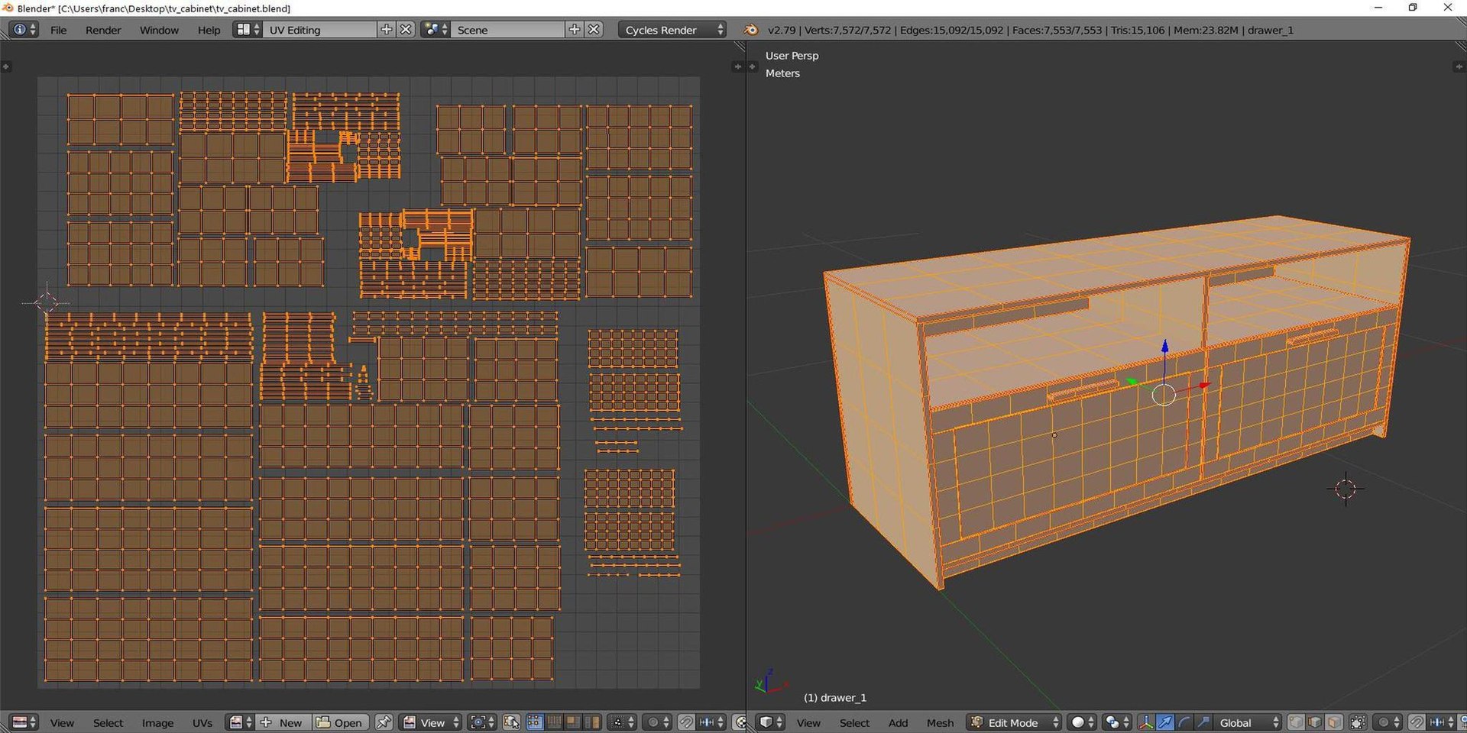Select UV edge selection mode
Screen dimensions: 1467x733
pos(554,722)
